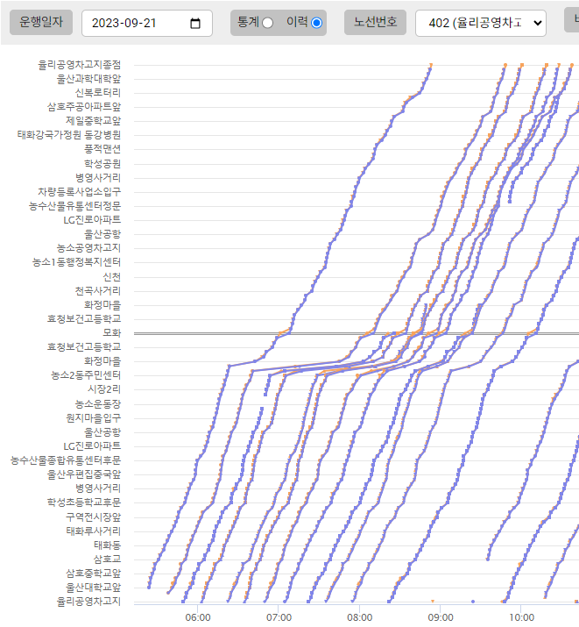Click the 08:00 time axis label
Screen dimensions: 579x627
(360, 616)
